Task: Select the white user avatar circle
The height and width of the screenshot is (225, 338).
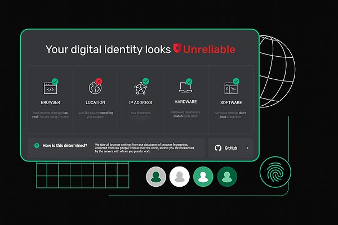Action: point(180,177)
